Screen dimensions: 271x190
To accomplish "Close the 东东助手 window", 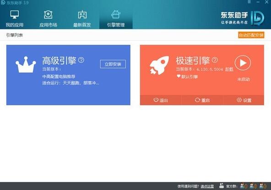I will point(267,2).
